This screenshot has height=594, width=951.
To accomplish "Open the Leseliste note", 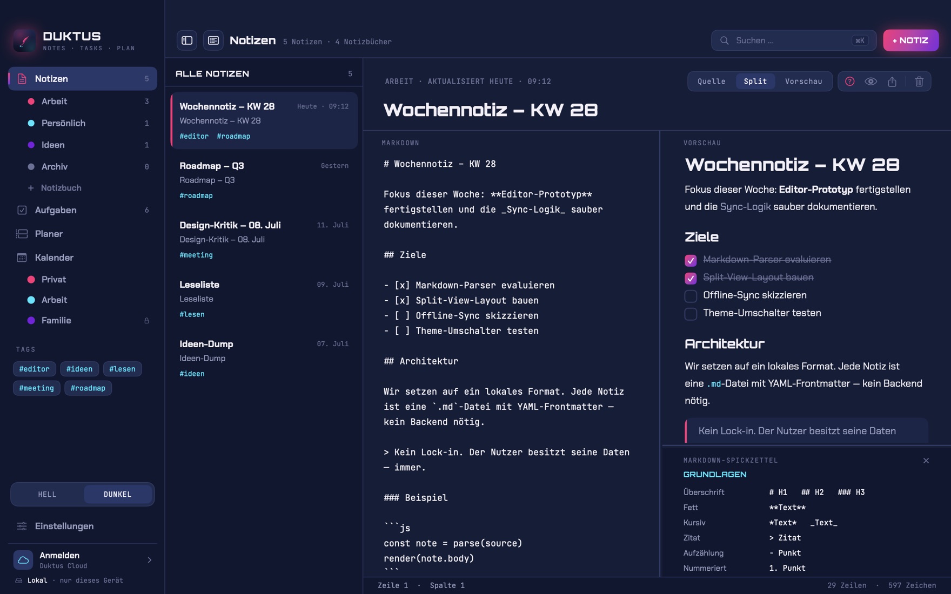I will coord(264,299).
